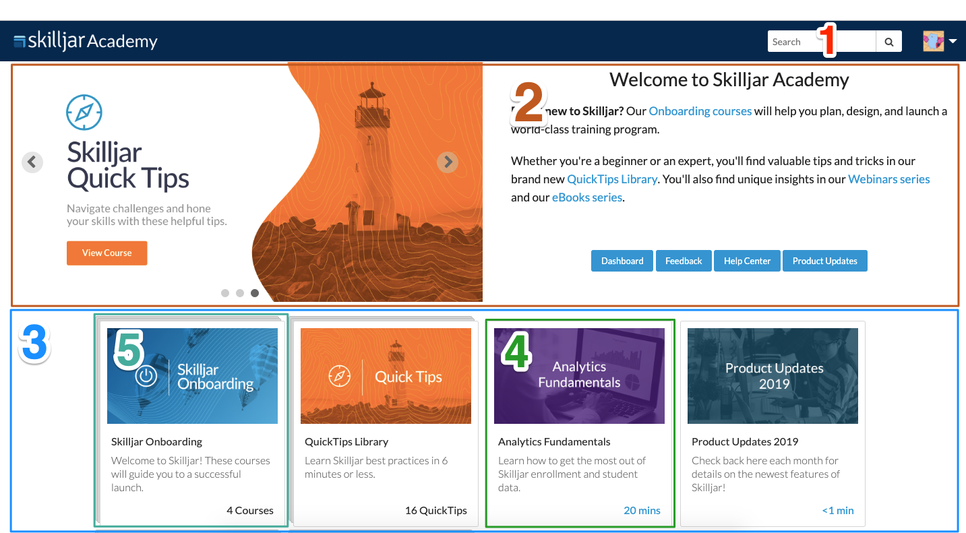Click the 16 QuickTips label
Image resolution: width=966 pixels, height=533 pixels.
click(436, 511)
